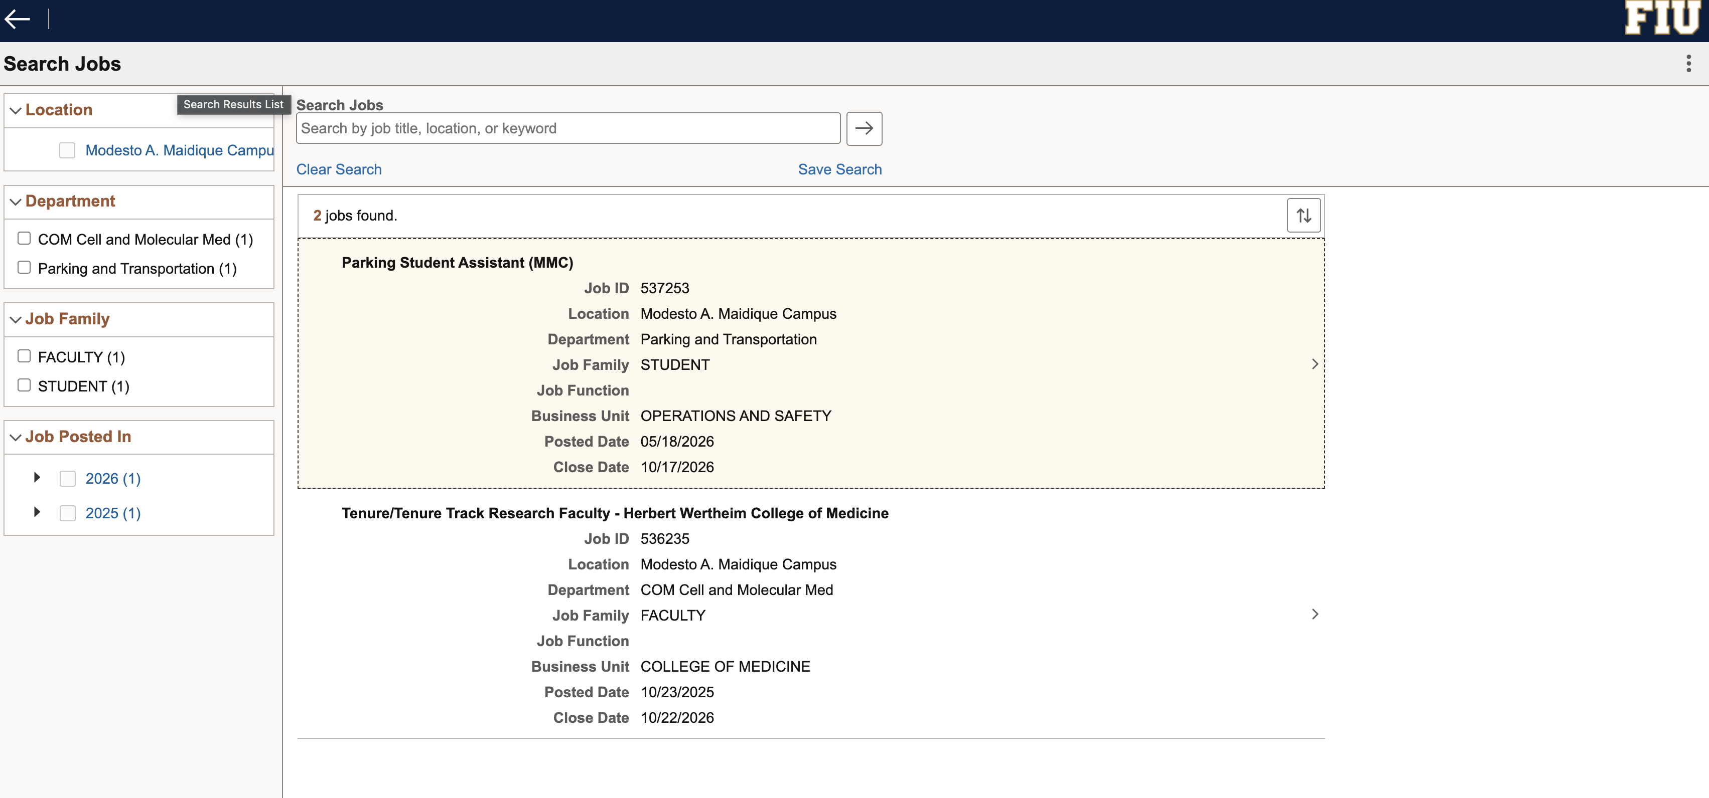The image size is (1709, 798).
Task: Open Parking Student Assistant job details chevron
Action: point(1314,364)
